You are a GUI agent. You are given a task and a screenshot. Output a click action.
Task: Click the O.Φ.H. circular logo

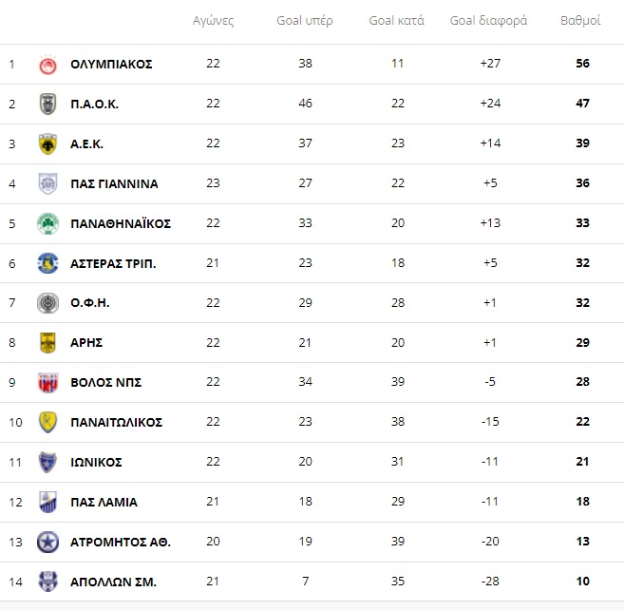(x=47, y=303)
